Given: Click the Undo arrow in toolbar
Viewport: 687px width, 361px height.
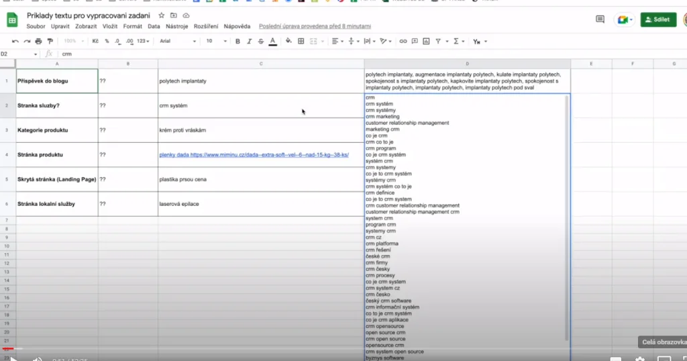Looking at the screenshot, I should [15, 42].
